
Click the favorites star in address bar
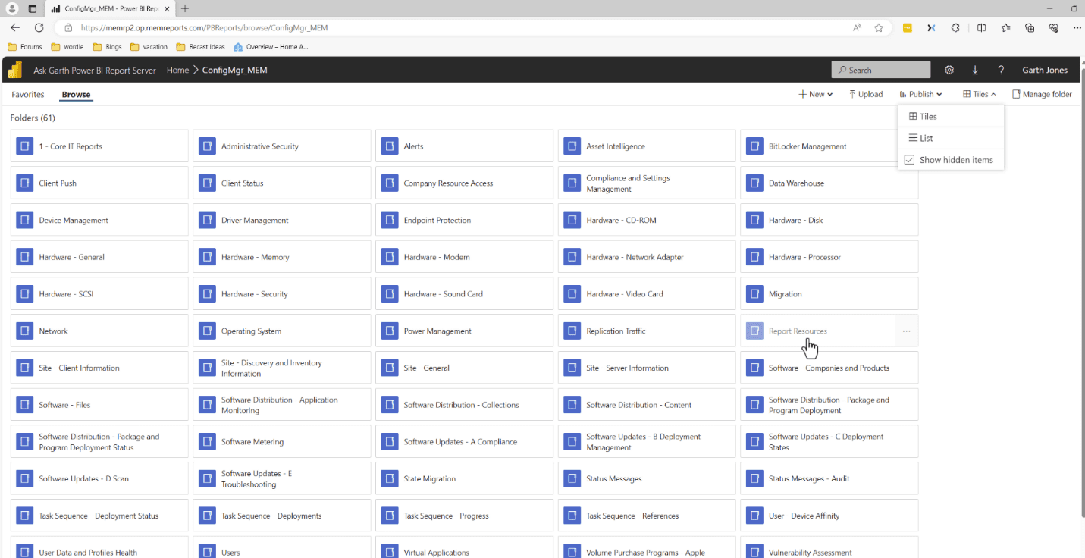879,27
